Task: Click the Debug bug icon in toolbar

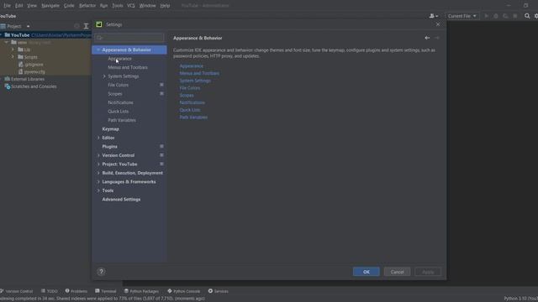Action: pyautogui.click(x=496, y=16)
